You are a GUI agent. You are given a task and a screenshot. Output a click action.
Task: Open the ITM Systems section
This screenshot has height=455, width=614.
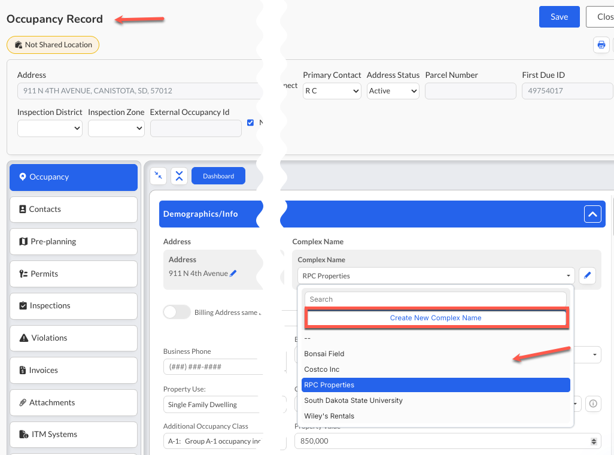pyautogui.click(x=74, y=434)
